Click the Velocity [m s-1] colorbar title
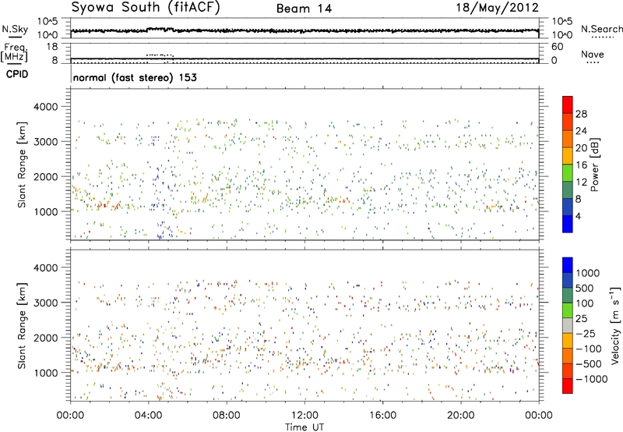Screen dimensions: 623x432 pyautogui.click(x=615, y=325)
